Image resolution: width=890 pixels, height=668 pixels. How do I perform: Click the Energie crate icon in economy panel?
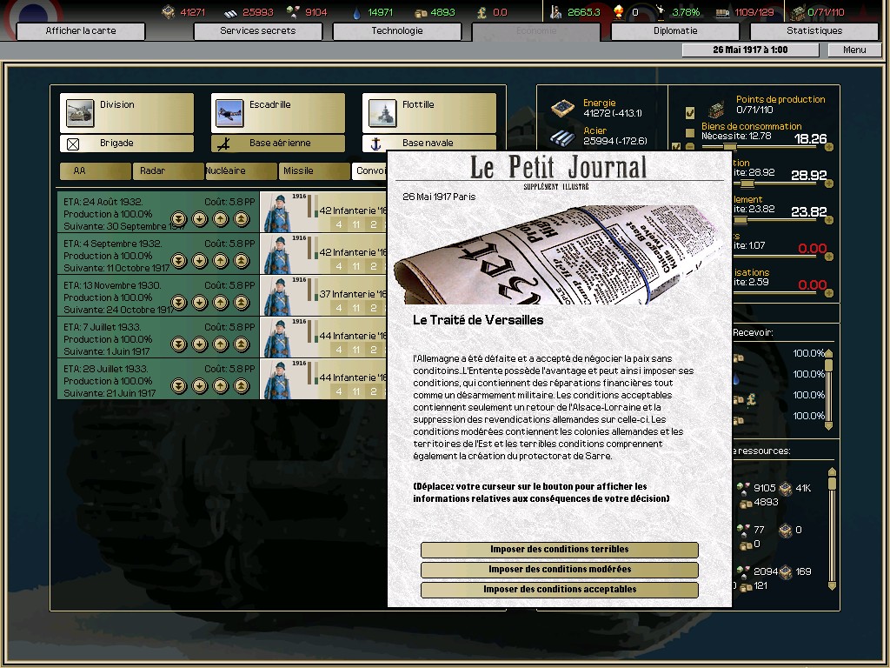pyautogui.click(x=562, y=108)
